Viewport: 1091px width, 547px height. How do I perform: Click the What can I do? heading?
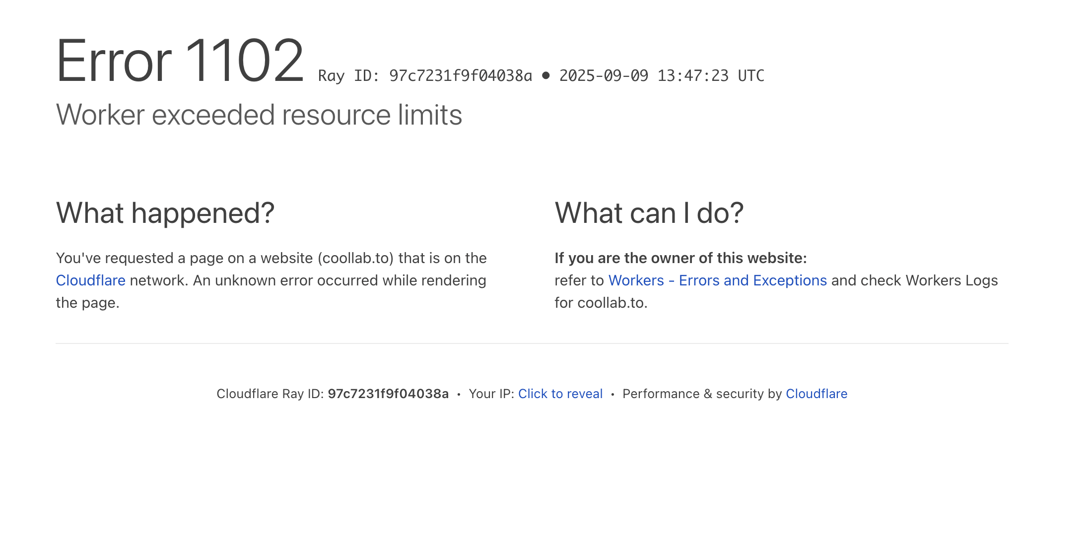click(649, 213)
